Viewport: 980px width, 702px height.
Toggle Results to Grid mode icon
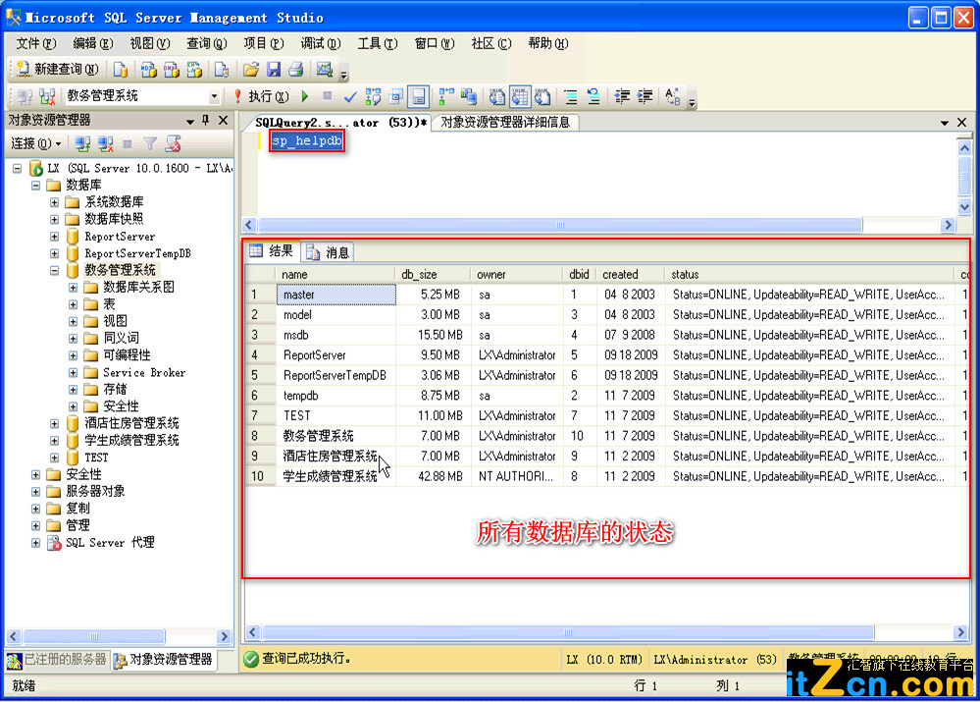click(520, 96)
